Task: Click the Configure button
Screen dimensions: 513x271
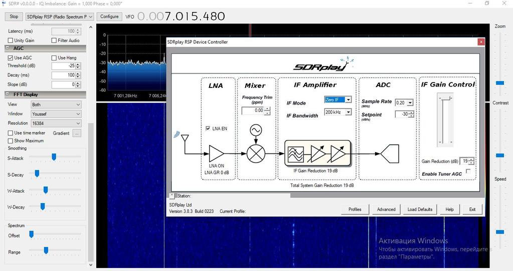Action: coord(109,16)
